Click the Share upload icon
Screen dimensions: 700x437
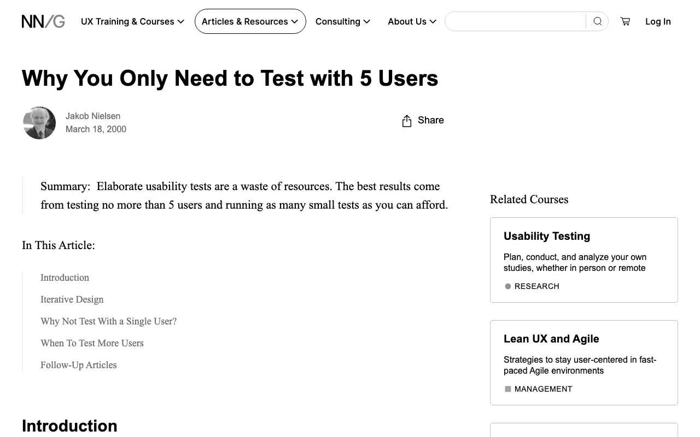[x=406, y=121]
